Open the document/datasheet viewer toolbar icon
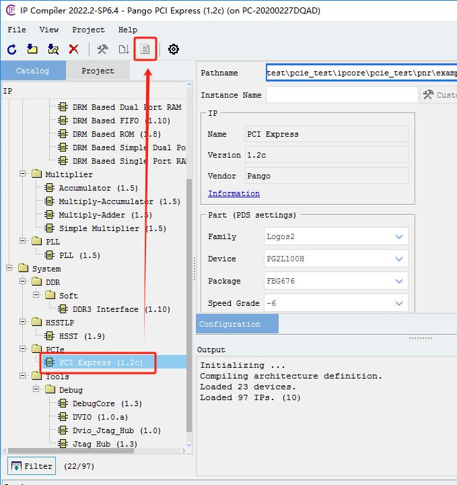Viewport: 457px width, 485px height. pos(145,49)
